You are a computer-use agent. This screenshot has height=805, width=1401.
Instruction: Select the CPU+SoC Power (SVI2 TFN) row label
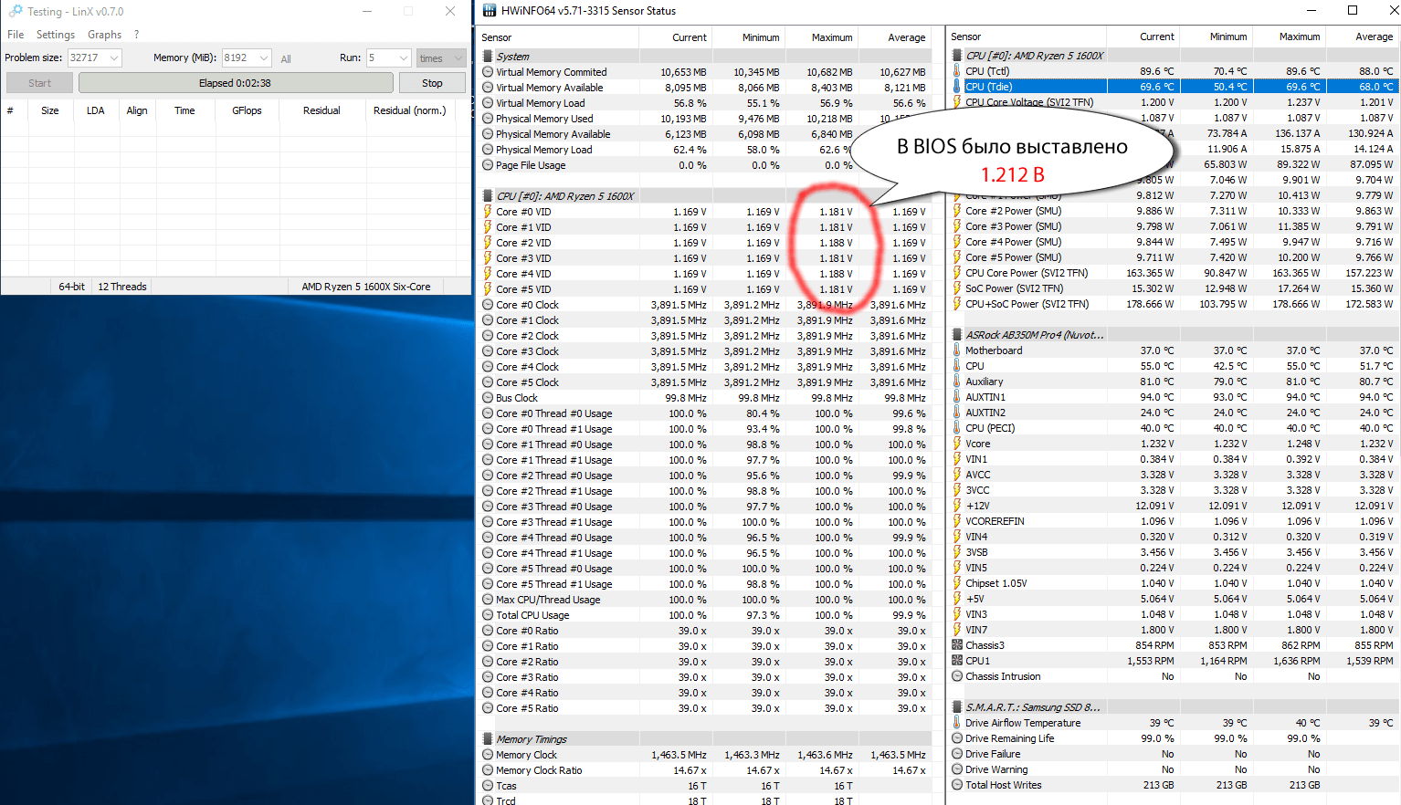click(1027, 304)
